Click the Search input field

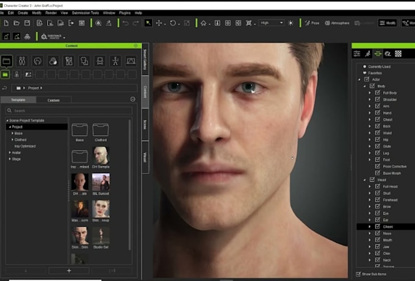click(x=69, y=110)
